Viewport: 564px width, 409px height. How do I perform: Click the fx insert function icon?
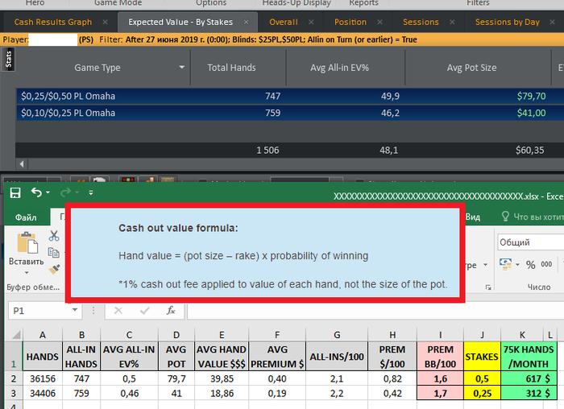[x=171, y=310]
